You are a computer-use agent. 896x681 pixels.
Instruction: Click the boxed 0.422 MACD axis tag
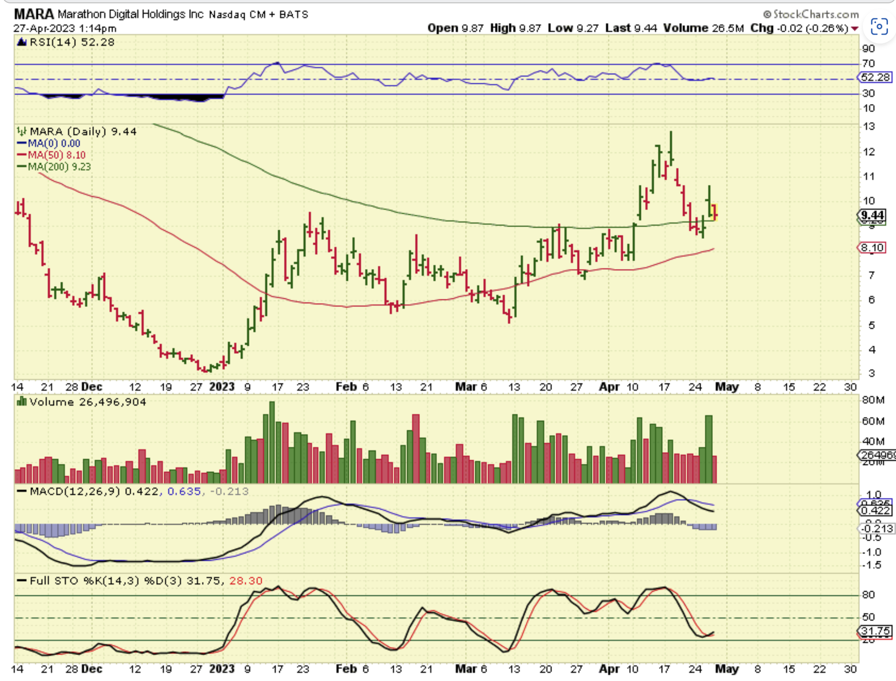point(876,511)
